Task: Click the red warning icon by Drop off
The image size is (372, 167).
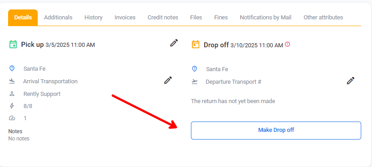Action: (288, 44)
